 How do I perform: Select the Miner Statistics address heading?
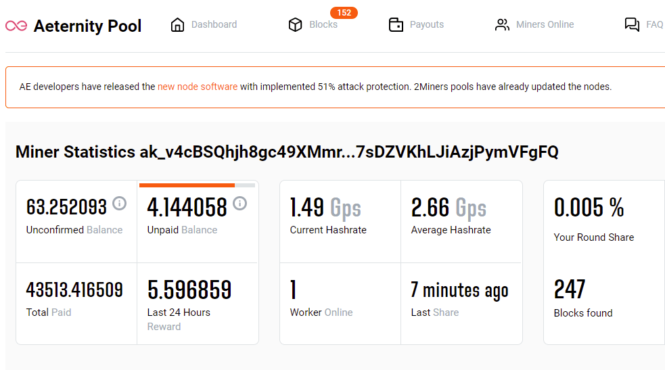pos(287,152)
